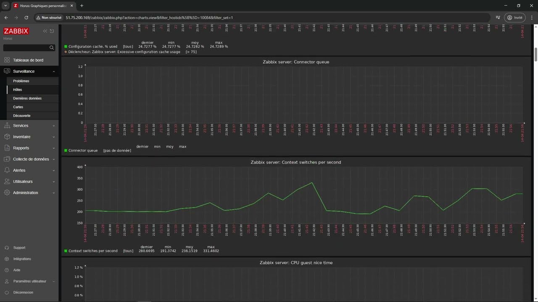Viewport: 538px width, 302px height.
Task: Open the Invité profile button
Action: click(x=515, y=18)
